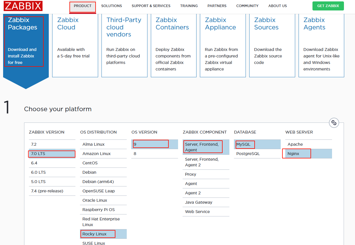Select the Agent component
This screenshot has width=355, height=245.
point(206,184)
